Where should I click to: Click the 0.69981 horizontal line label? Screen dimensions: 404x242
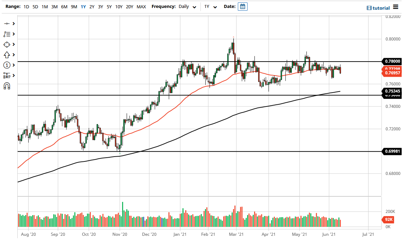(x=393, y=151)
